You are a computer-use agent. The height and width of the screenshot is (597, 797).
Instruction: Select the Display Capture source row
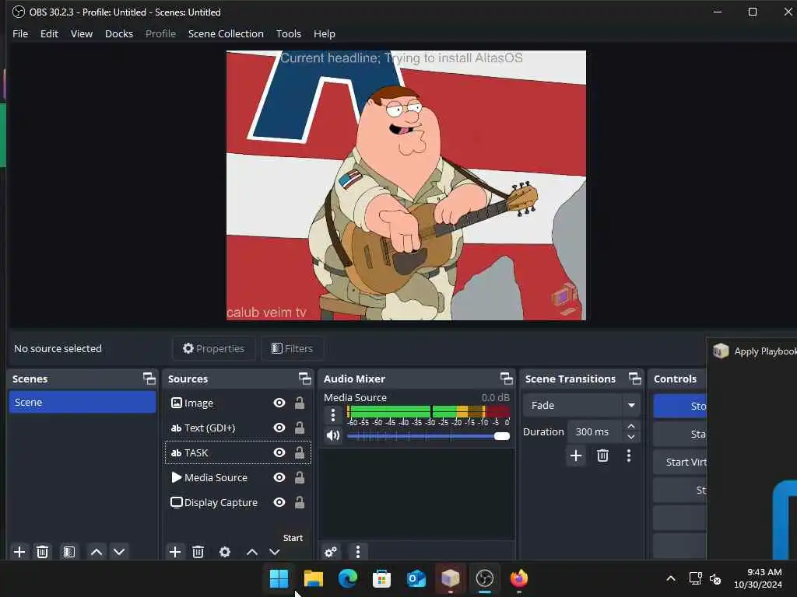[x=238, y=503]
